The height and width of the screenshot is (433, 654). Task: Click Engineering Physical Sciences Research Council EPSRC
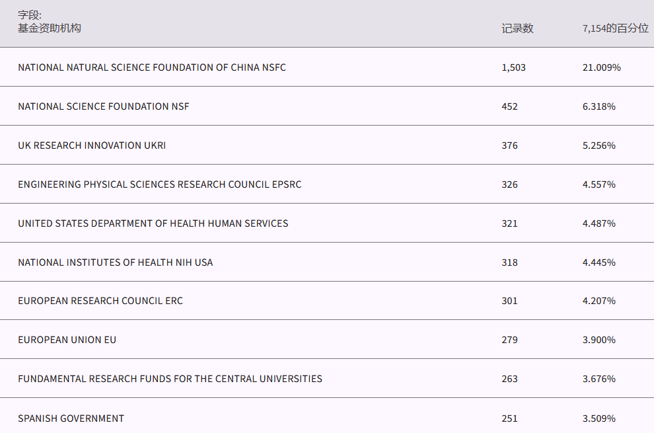(x=159, y=184)
